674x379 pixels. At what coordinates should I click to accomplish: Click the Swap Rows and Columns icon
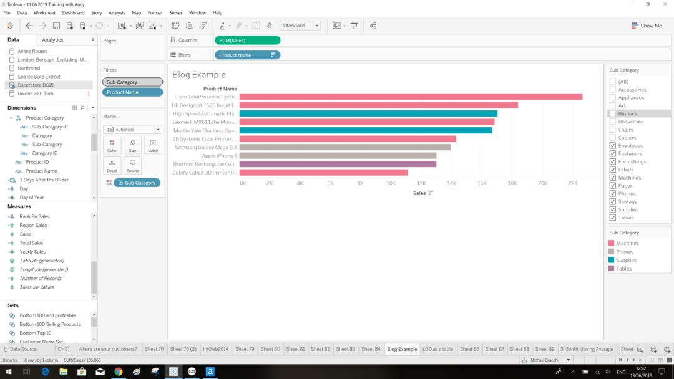175,26
